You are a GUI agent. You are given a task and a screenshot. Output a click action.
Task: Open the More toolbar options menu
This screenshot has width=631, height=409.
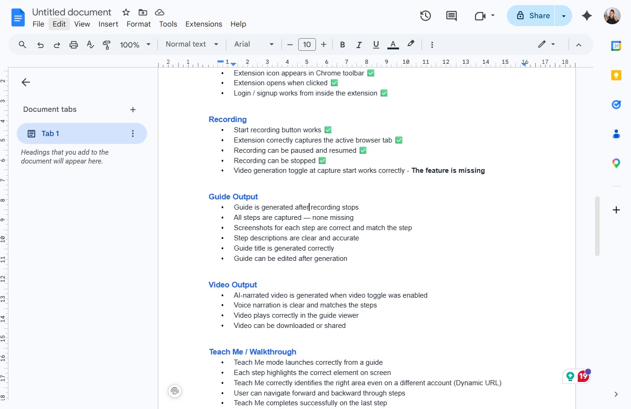[432, 45]
